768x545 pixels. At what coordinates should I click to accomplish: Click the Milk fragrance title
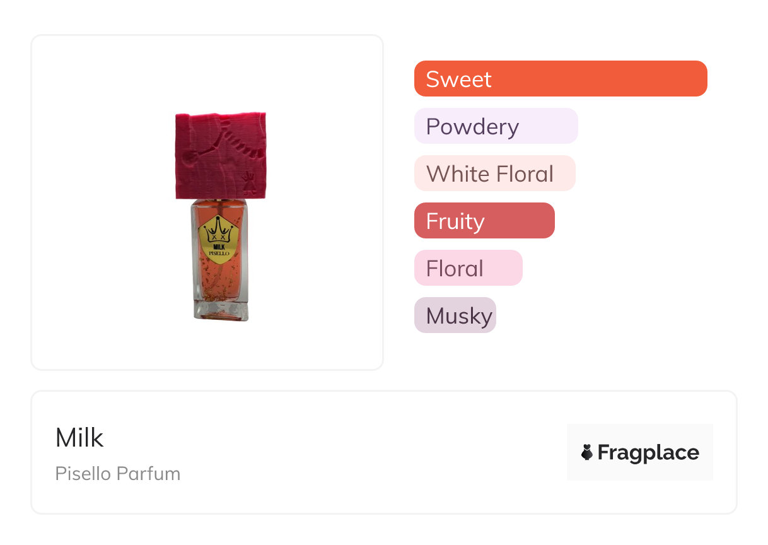pos(79,438)
